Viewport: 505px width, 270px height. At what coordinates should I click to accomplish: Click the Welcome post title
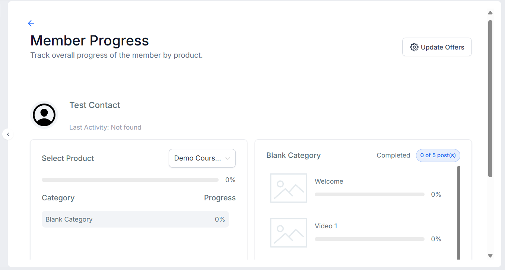tap(329, 181)
